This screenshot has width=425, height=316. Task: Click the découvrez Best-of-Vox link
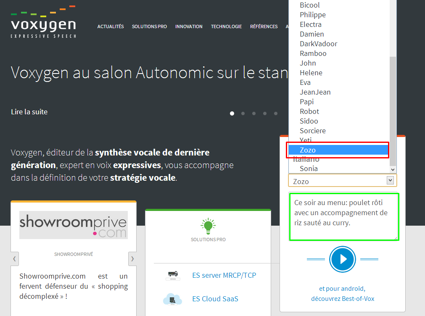343,299
